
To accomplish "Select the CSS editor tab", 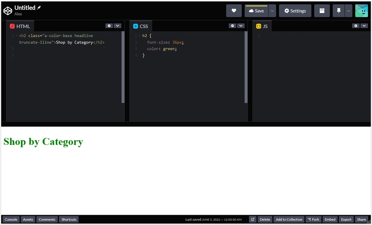I will pyautogui.click(x=141, y=26).
